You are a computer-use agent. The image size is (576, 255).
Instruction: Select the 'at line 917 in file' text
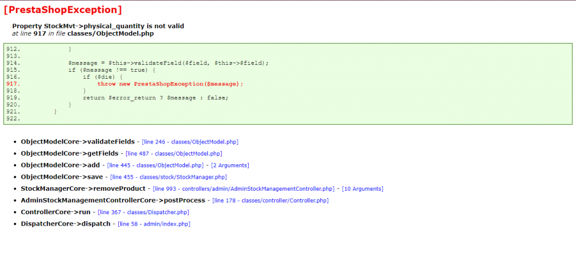[x=39, y=33]
